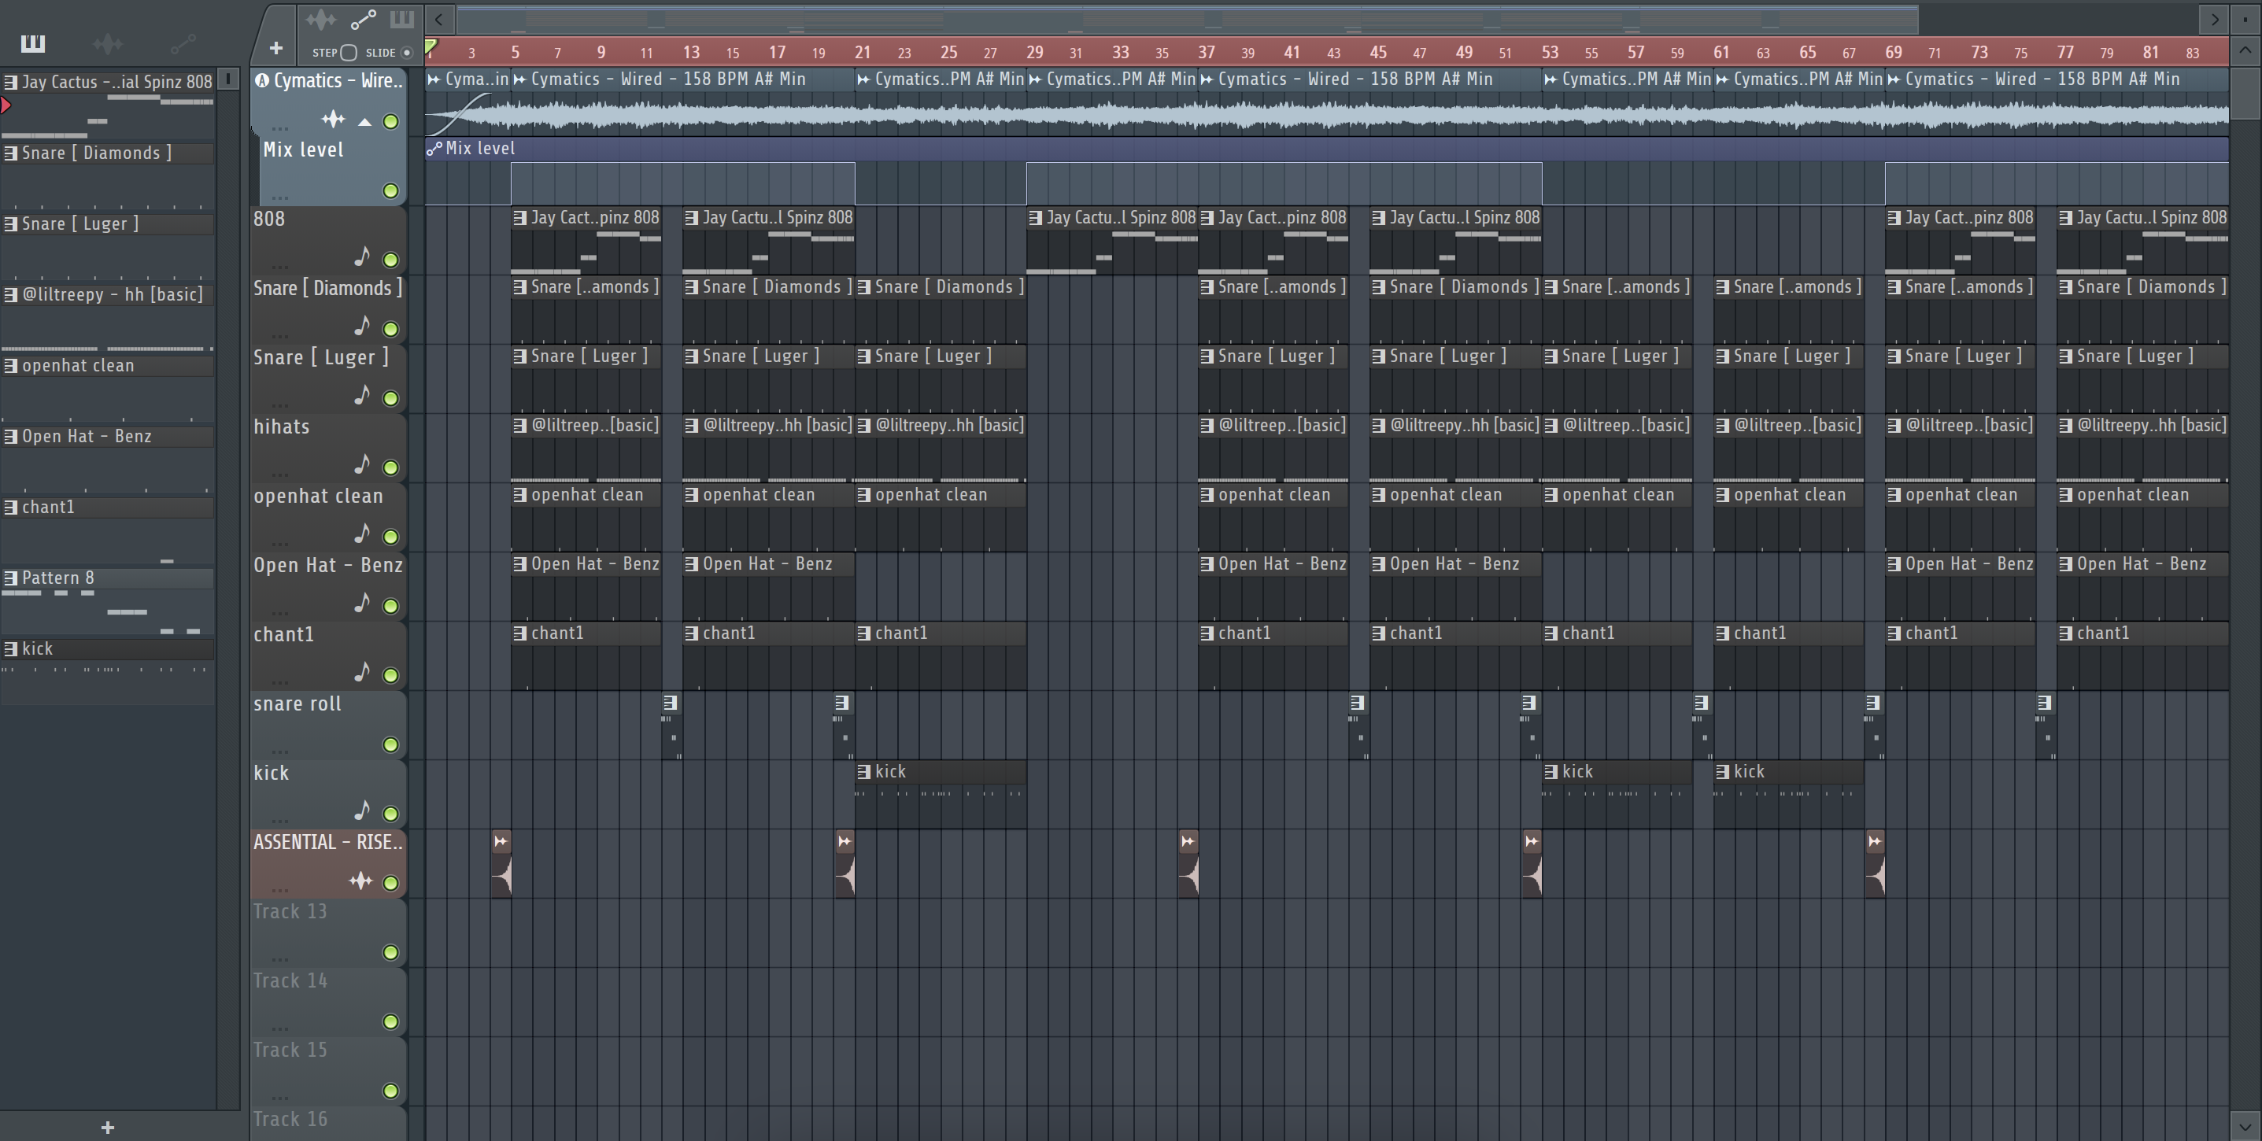Mute the Open Hat - Benz track
Image resolution: width=2262 pixels, height=1141 pixels.
pyautogui.click(x=390, y=607)
